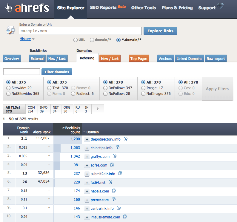Expand centrelink.info row with plus
Screen dimensions: 237x222
[87, 209]
